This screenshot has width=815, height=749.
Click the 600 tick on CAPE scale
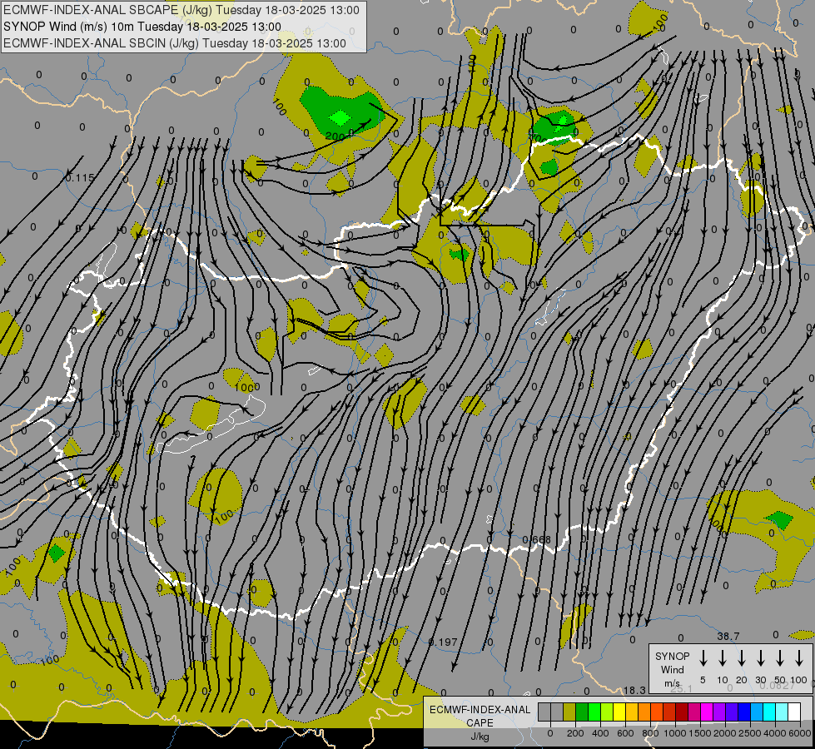click(625, 733)
